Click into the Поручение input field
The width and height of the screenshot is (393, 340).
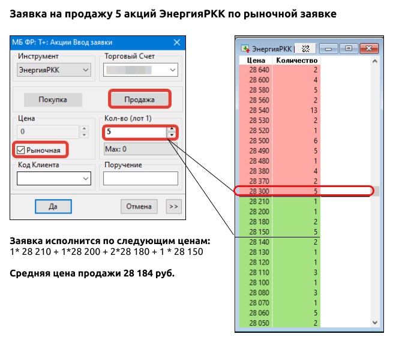tap(140, 178)
